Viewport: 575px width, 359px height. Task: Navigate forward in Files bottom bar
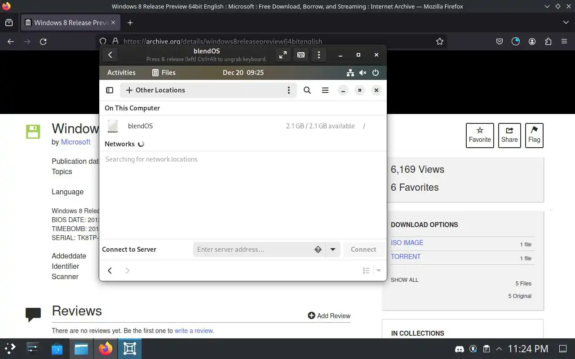point(127,271)
